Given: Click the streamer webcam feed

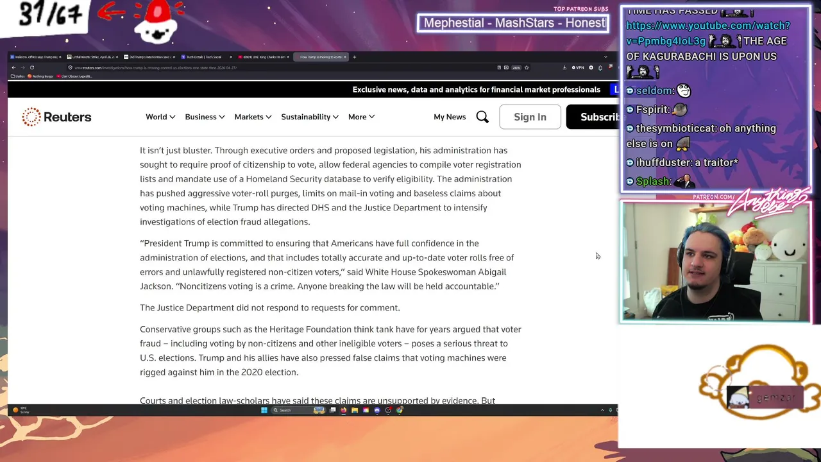Looking at the screenshot, I should pyautogui.click(x=715, y=261).
